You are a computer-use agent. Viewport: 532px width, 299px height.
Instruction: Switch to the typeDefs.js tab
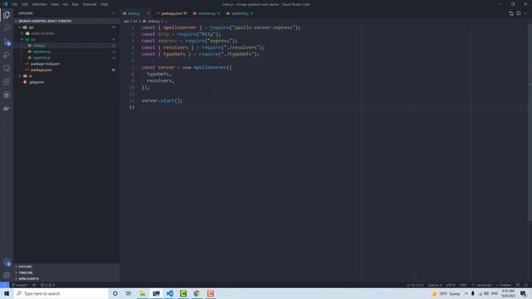(x=240, y=13)
